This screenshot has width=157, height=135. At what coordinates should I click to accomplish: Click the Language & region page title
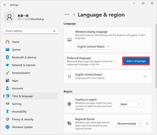101,15
